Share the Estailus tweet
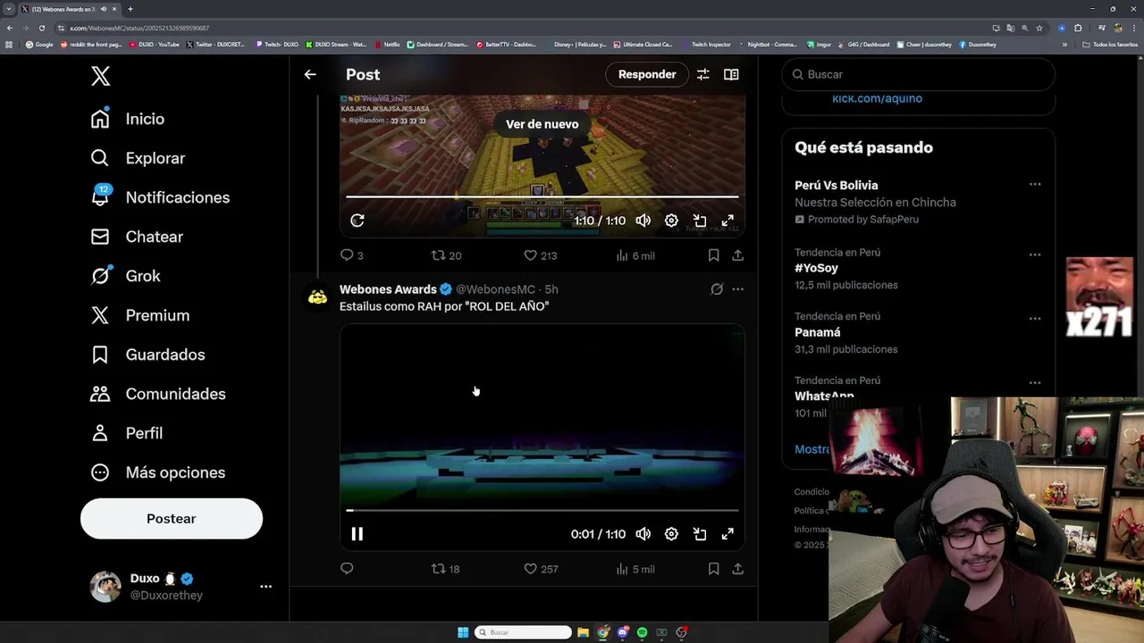This screenshot has width=1144, height=643. tap(737, 569)
